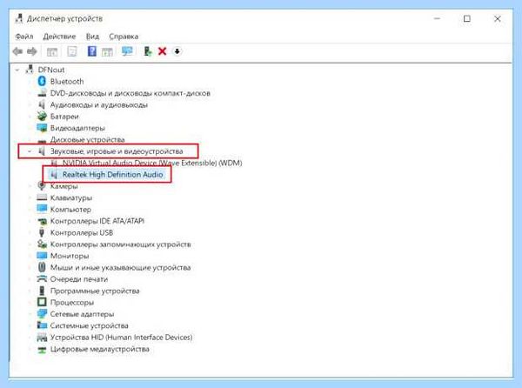Screen dimensions: 522x388
Task: Select the DFNout root entry
Action: tap(51, 70)
